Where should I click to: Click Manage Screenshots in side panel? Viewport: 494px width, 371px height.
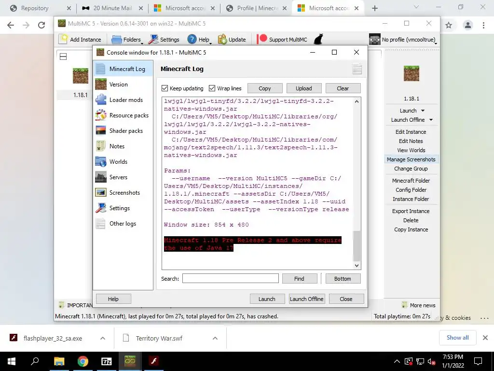pos(411,159)
